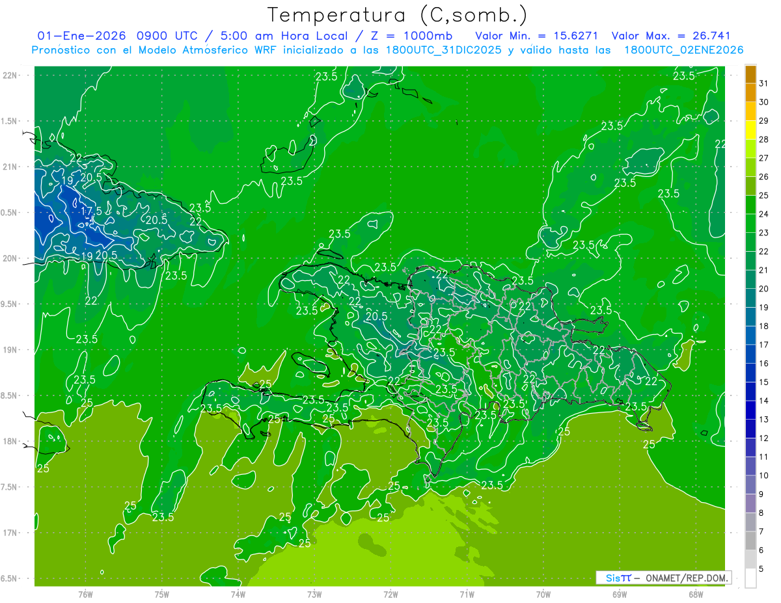The width and height of the screenshot is (781, 603).
Task: Click the 'Sisπ' logo text
Action: (x=618, y=578)
